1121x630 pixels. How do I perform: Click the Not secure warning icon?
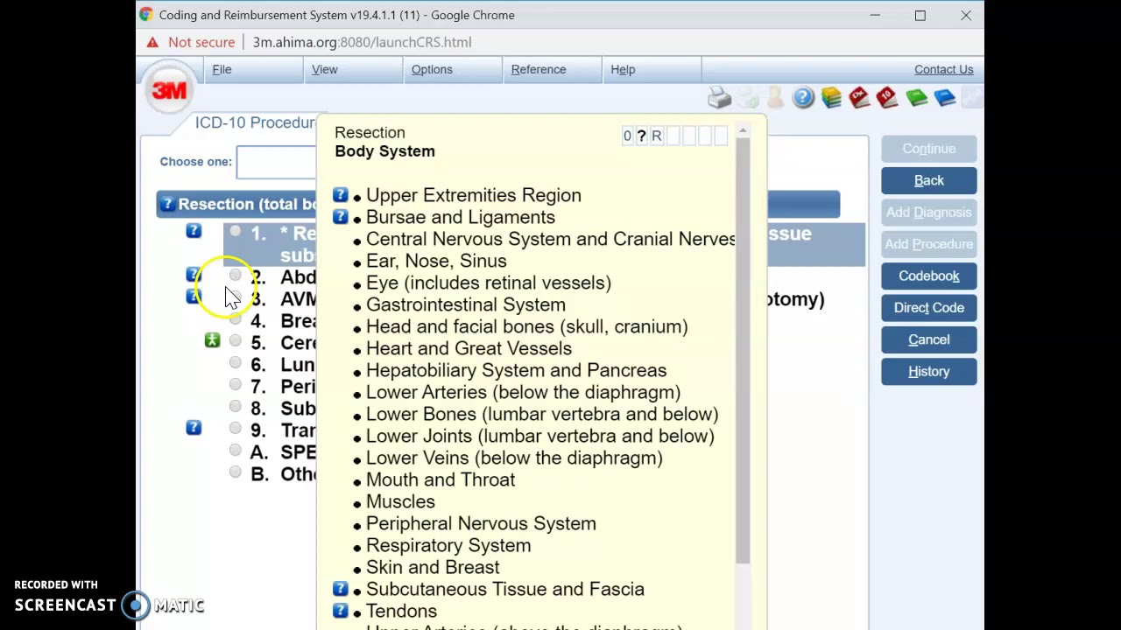(152, 42)
